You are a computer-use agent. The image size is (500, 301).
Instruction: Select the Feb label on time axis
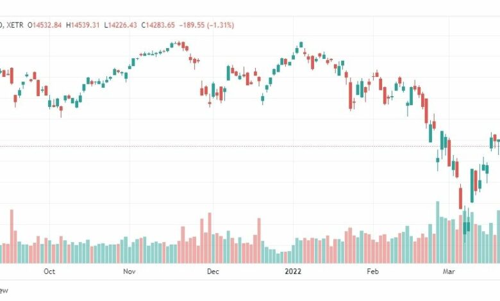coord(373,272)
